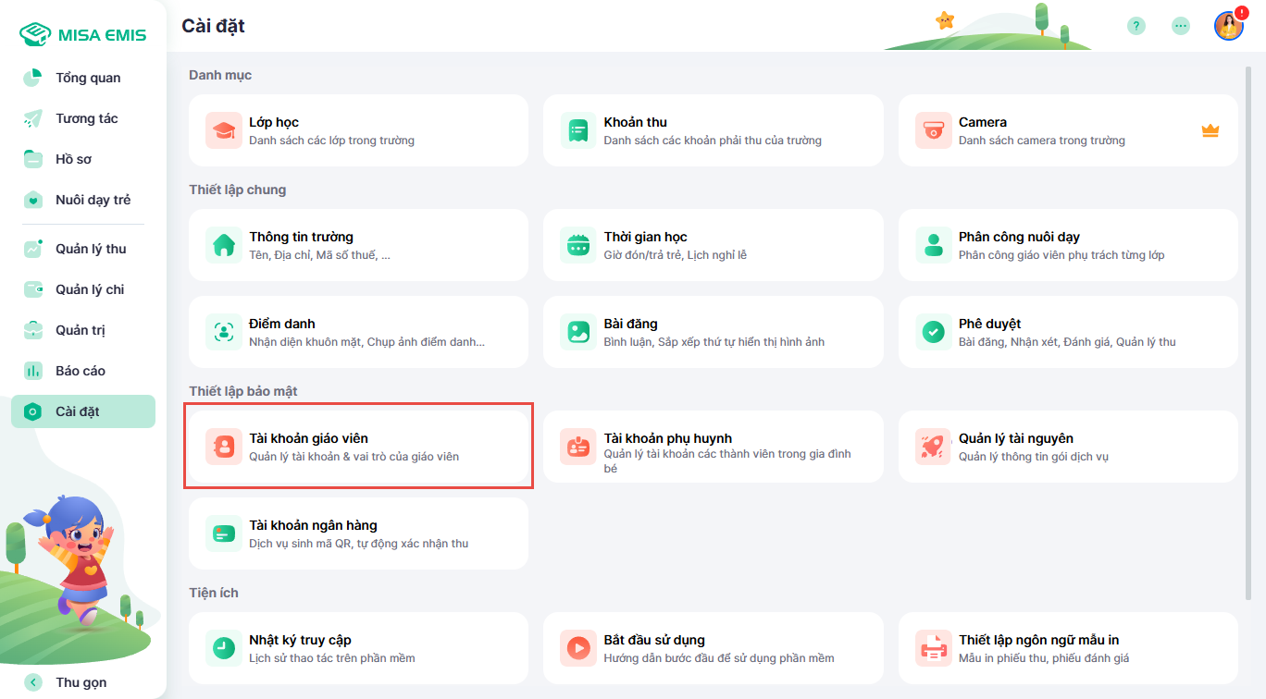Image resolution: width=1266 pixels, height=699 pixels.
Task: Open Thời gian học settings card
Action: (x=713, y=245)
